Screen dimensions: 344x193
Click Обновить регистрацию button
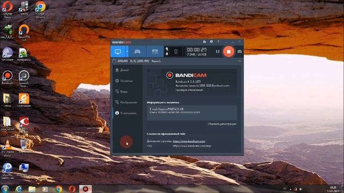pyautogui.click(x=222, y=124)
